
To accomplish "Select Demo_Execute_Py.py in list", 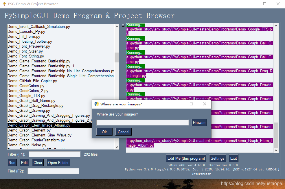I will pyautogui.click(x=61, y=32).
